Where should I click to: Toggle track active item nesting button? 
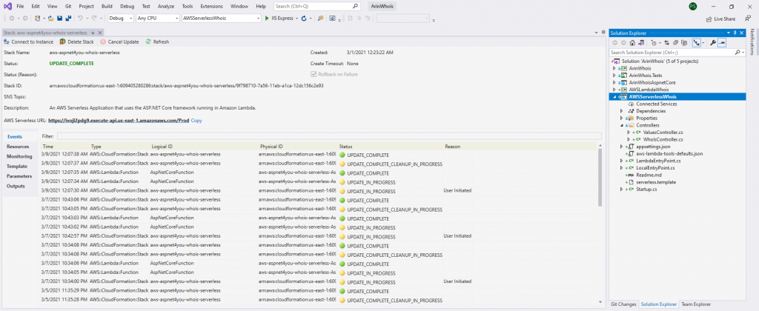[697, 42]
